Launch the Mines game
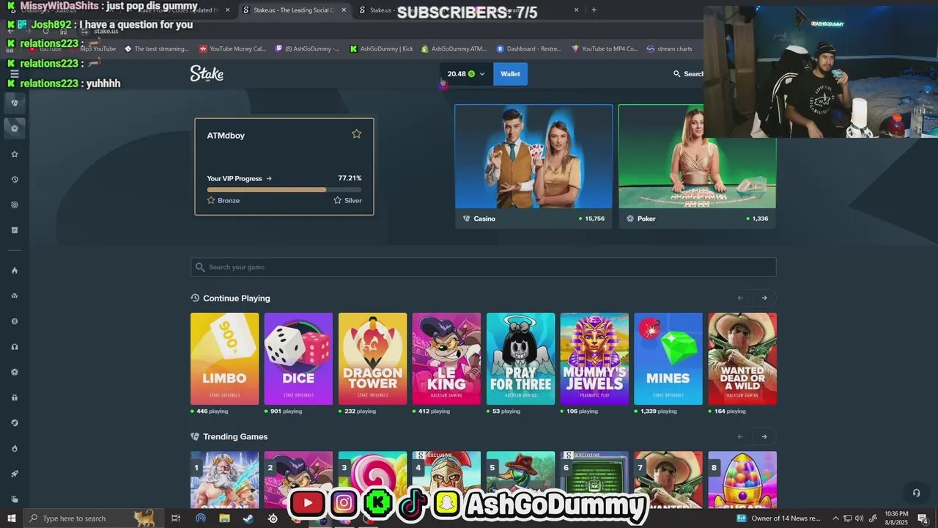 tap(668, 359)
